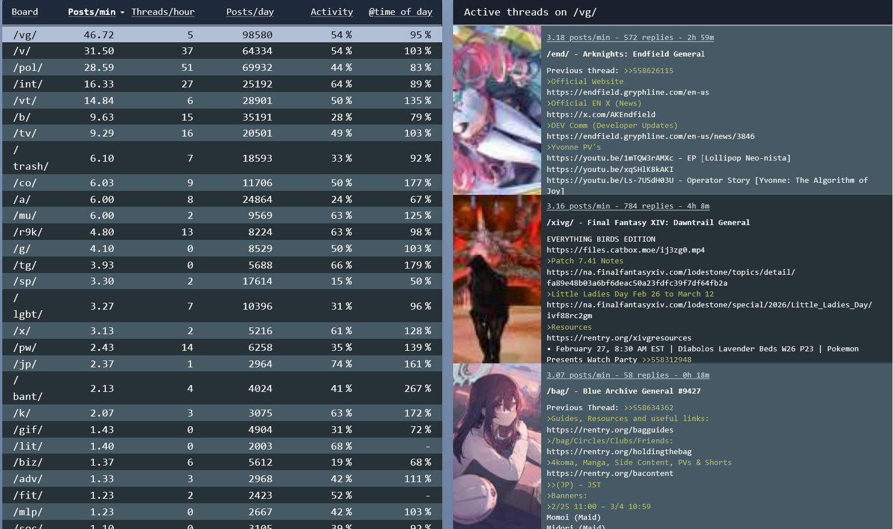
Task: Select the /r9k/ board row
Action: pyautogui.click(x=222, y=232)
